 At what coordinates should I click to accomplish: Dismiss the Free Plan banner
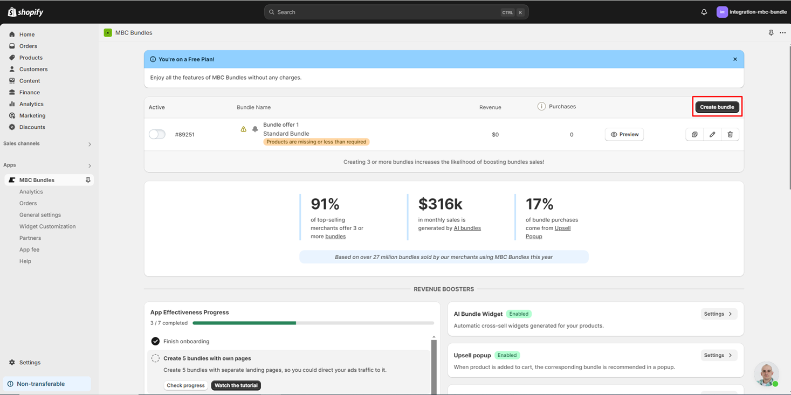pos(735,59)
